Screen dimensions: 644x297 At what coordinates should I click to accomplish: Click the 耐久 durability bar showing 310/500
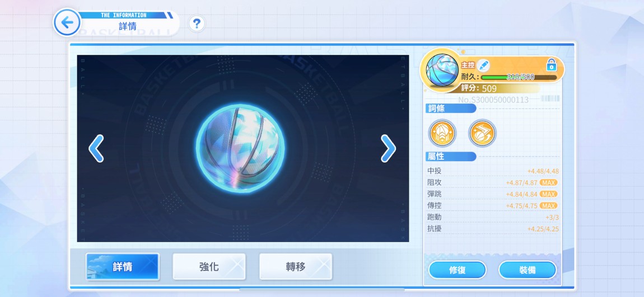[x=519, y=77]
